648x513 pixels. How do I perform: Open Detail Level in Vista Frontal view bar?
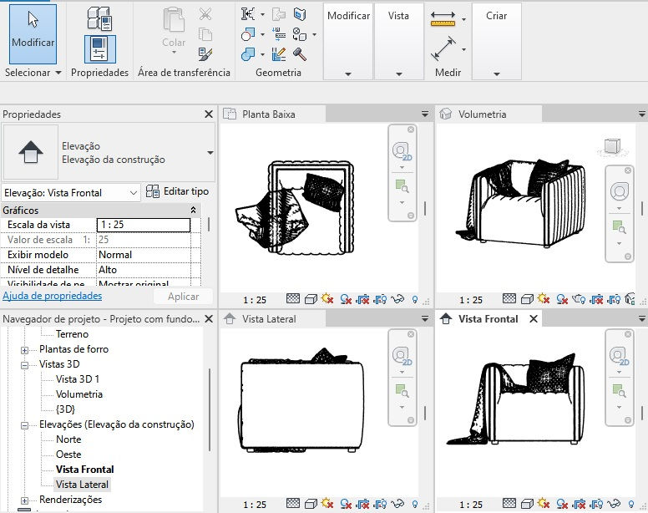tap(509, 504)
